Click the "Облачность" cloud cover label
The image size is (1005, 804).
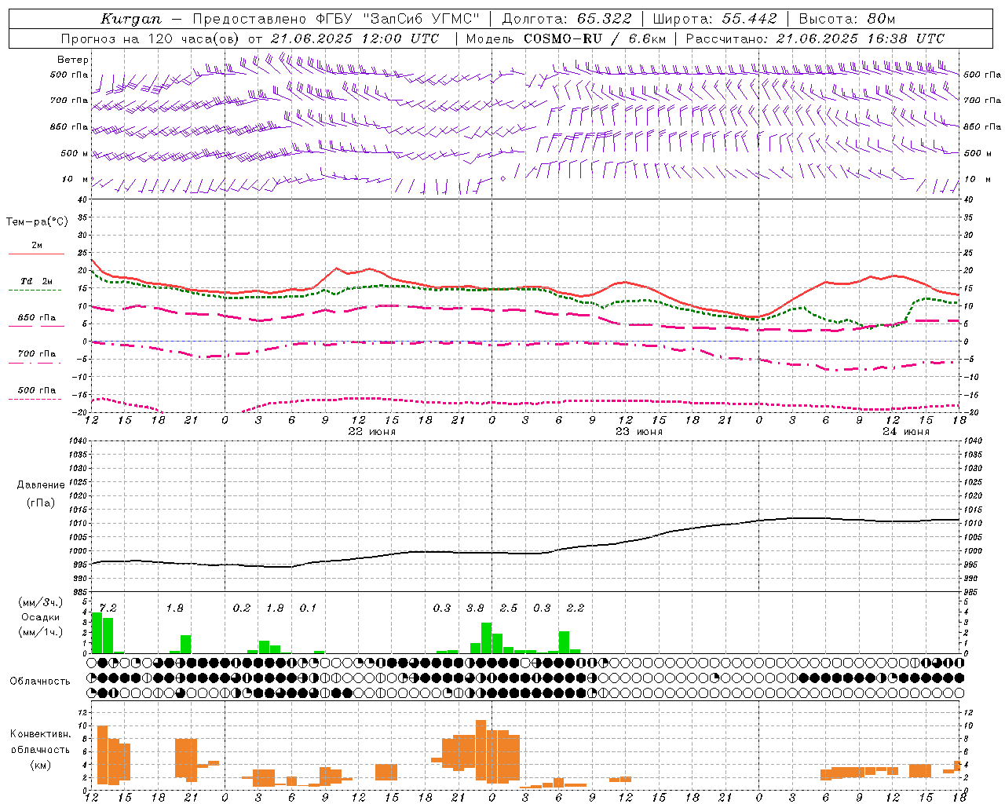40,682
